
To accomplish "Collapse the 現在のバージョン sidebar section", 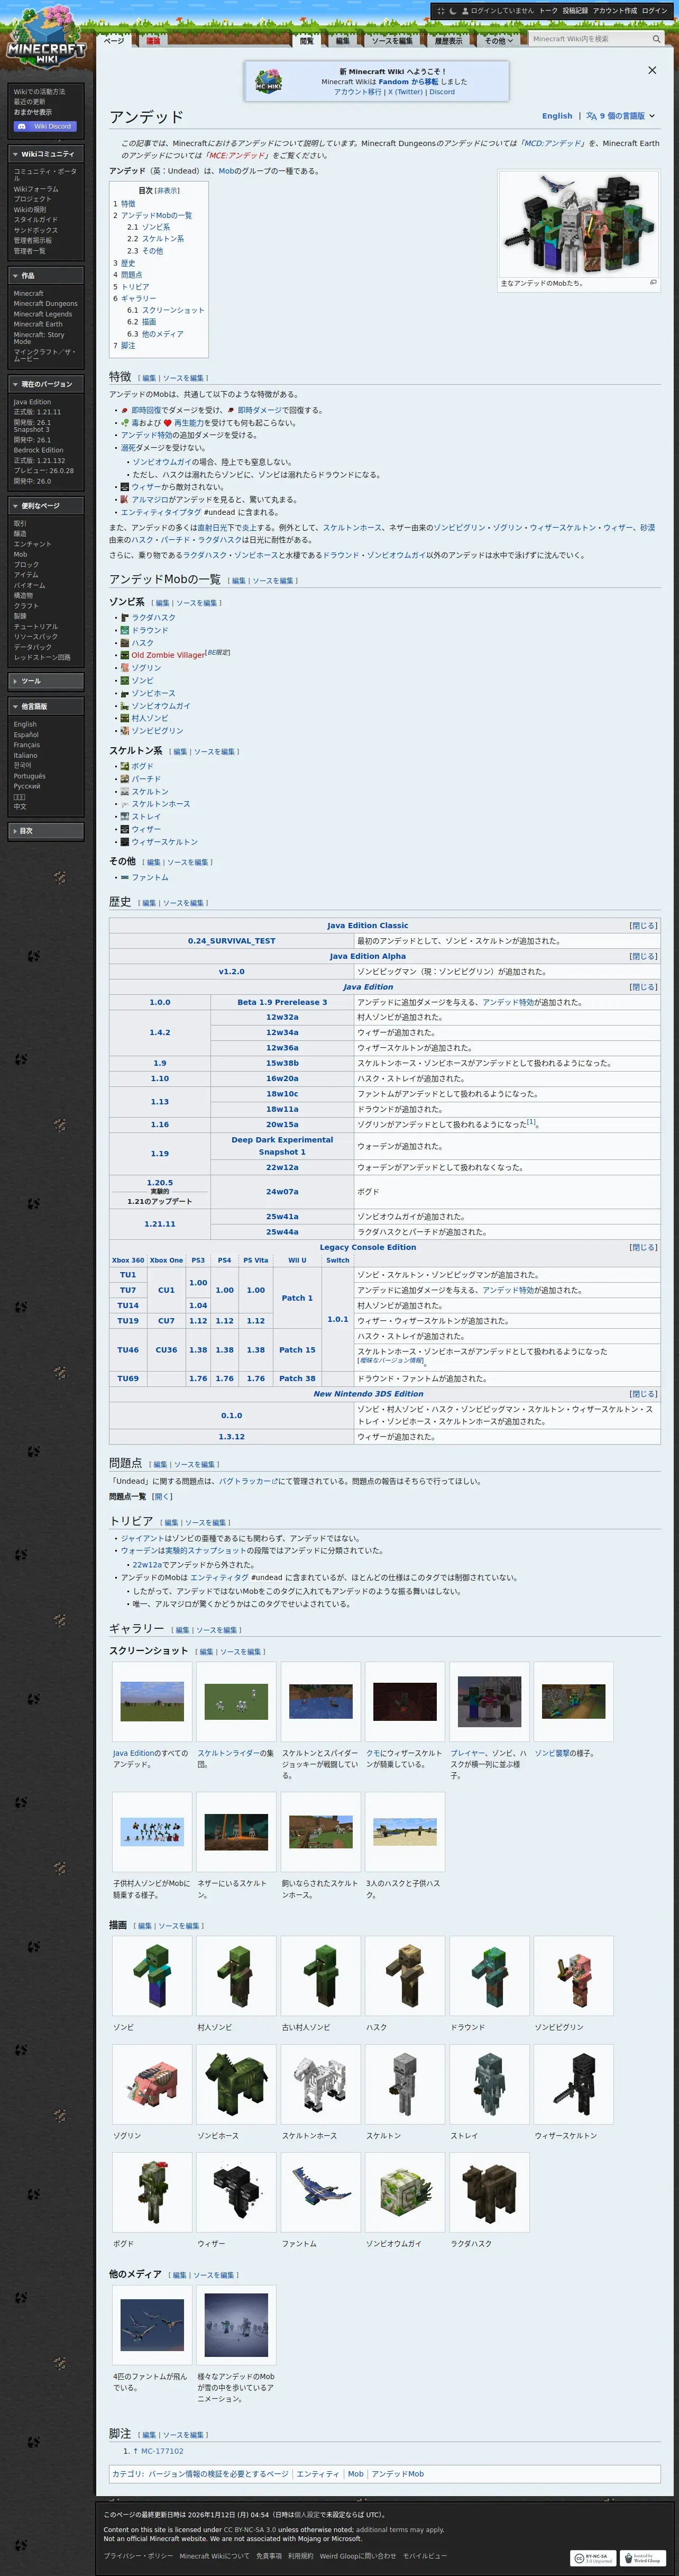I will click(x=46, y=384).
